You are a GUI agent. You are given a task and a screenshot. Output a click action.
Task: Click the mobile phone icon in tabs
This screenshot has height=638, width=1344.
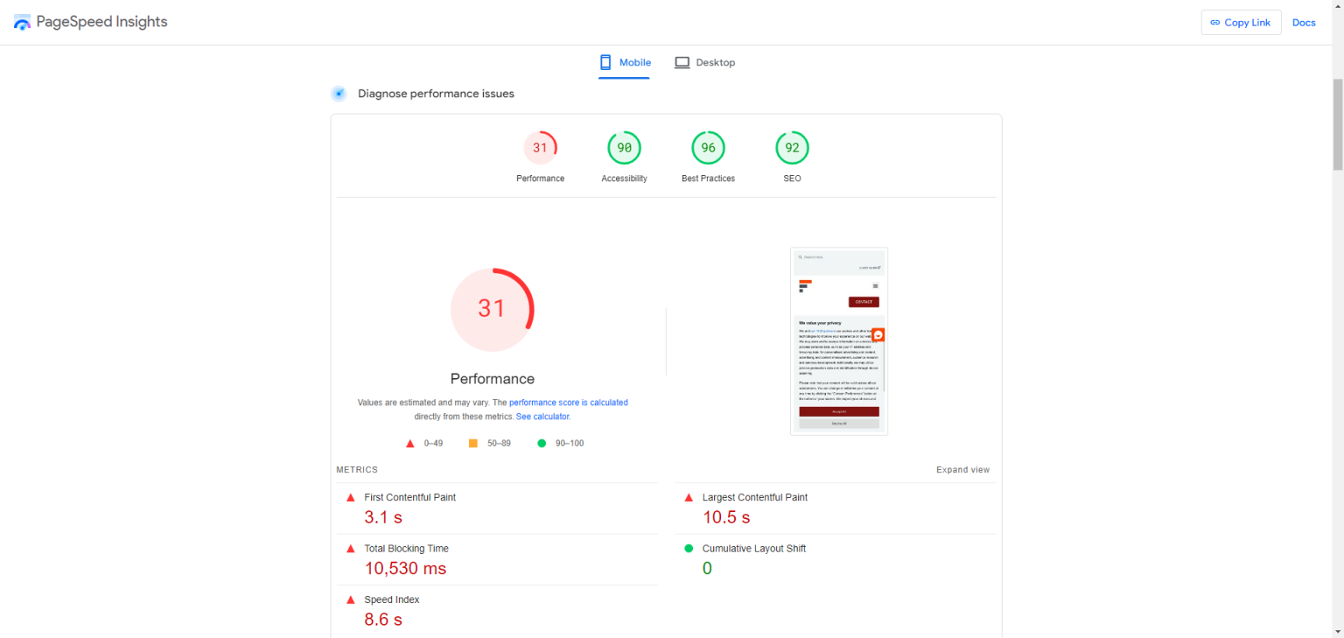coord(605,62)
